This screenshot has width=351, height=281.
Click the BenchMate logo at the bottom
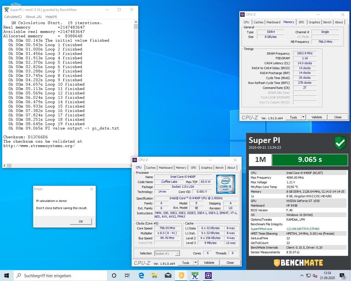click(298, 263)
